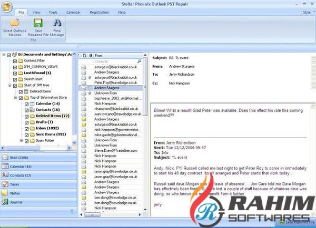316x228 pixels.
Task: Click envelope icon of the Steve.Drew@TradeGen.com message
Action: point(84,151)
